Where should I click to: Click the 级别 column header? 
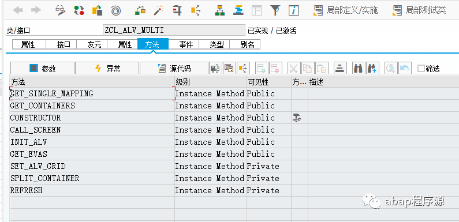(x=211, y=82)
